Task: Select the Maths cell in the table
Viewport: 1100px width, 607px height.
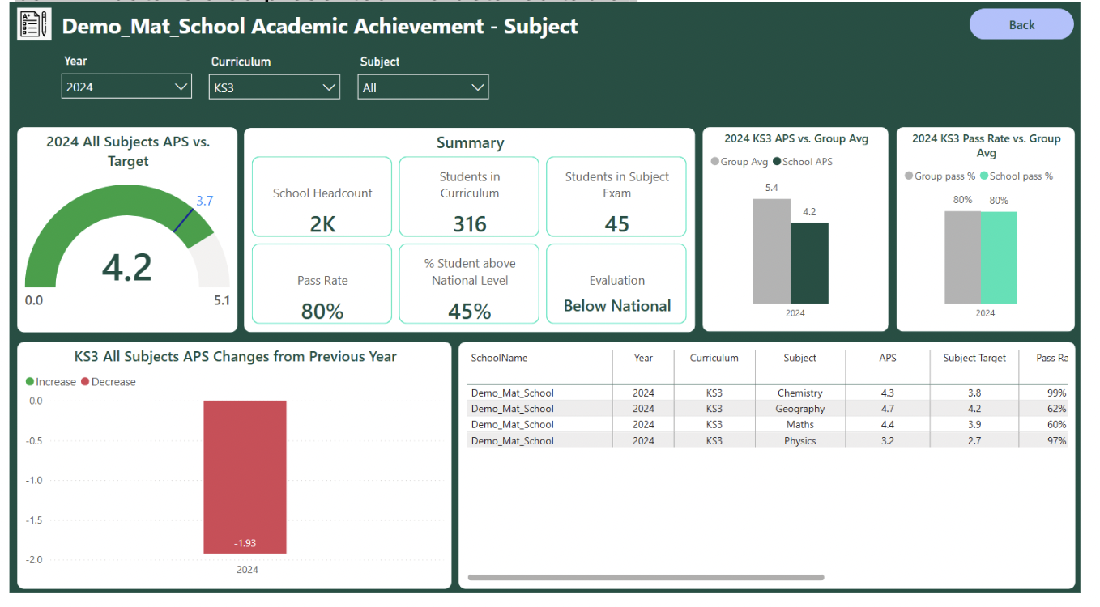Action: (800, 424)
